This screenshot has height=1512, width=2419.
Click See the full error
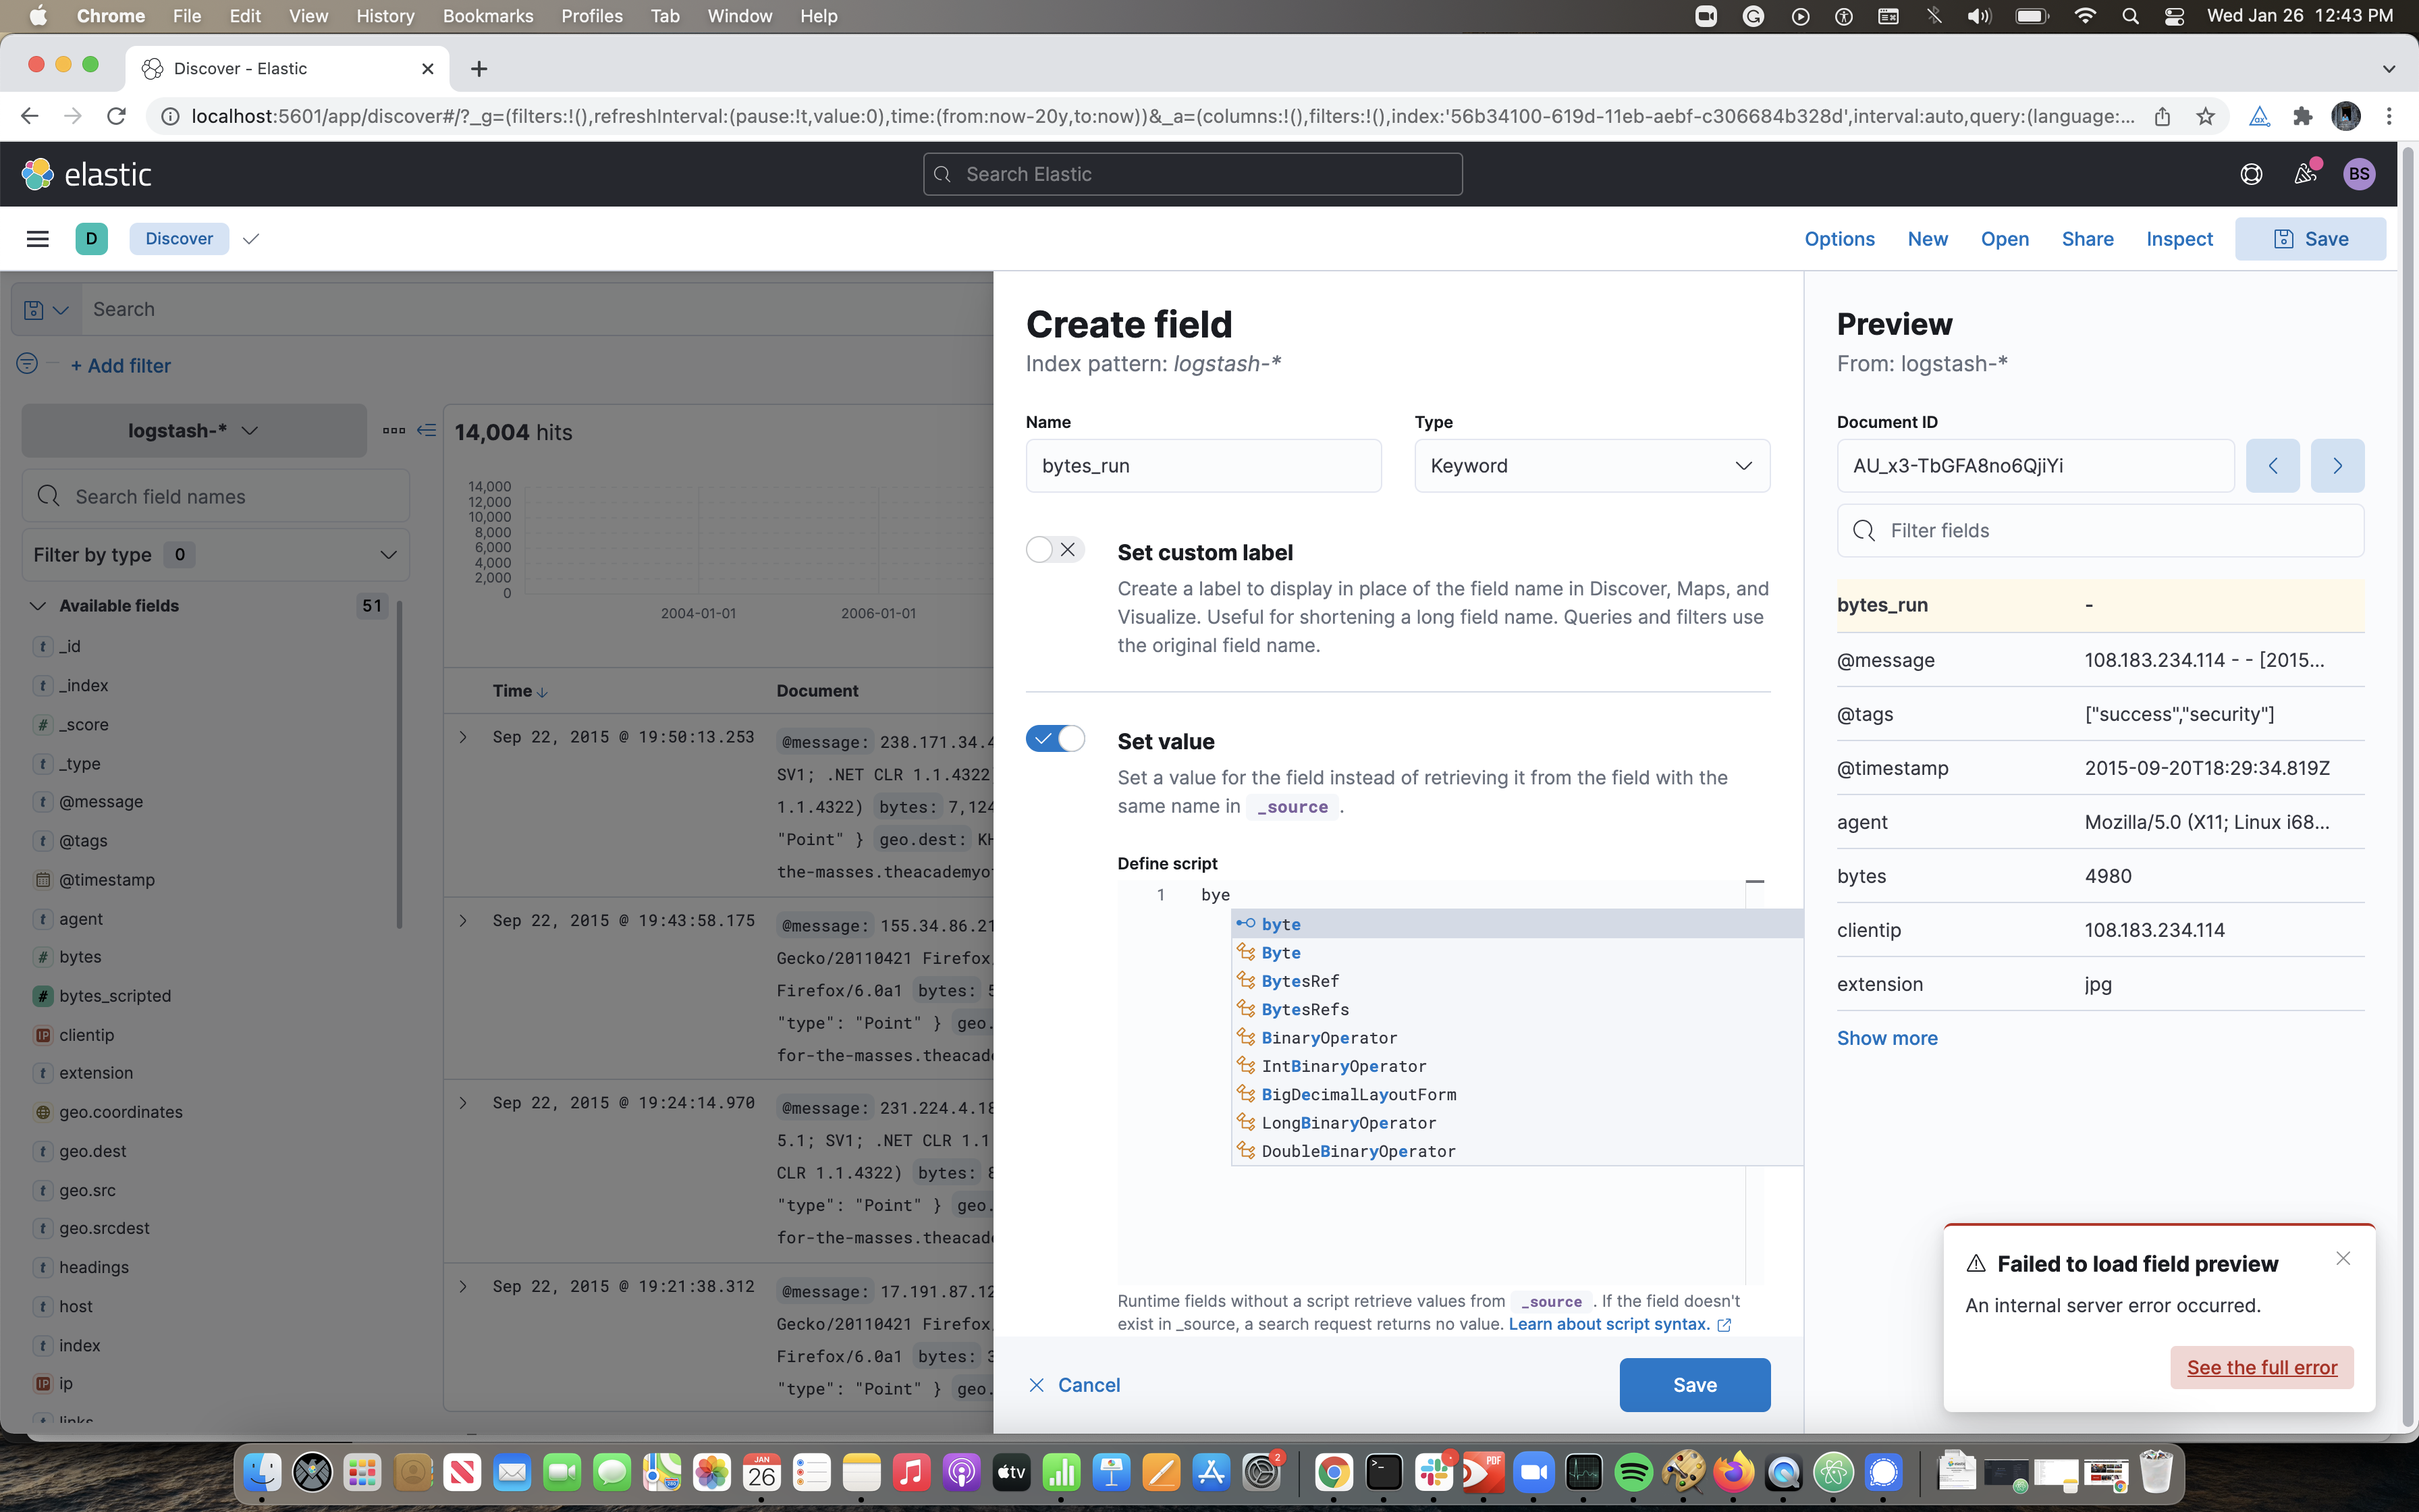(x=2261, y=1367)
